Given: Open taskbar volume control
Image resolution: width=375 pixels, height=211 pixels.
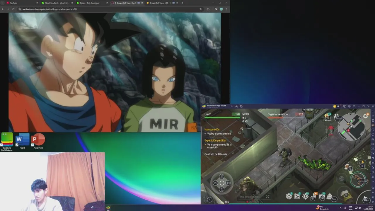Looking at the screenshot, I should pos(360,208).
